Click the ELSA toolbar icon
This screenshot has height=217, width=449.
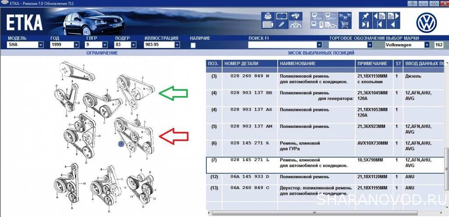point(317,16)
